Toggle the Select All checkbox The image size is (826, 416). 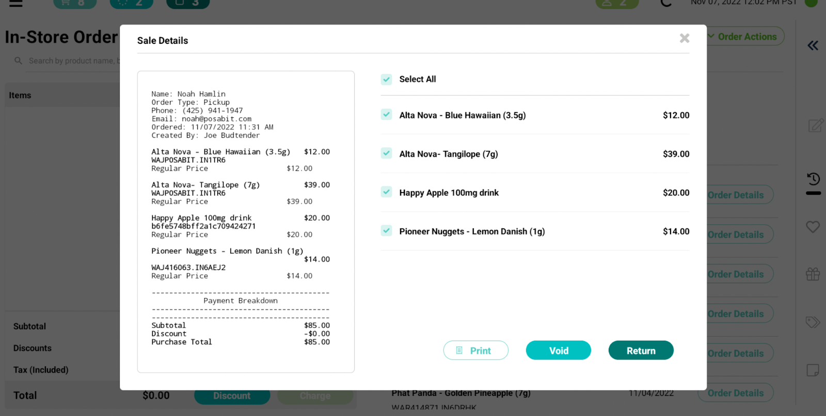click(x=386, y=79)
